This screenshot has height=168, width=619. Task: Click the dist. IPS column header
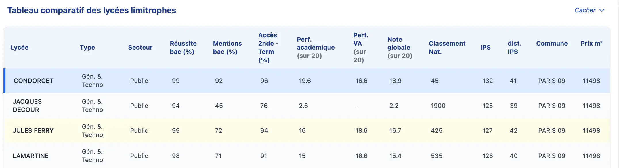tap(514, 47)
